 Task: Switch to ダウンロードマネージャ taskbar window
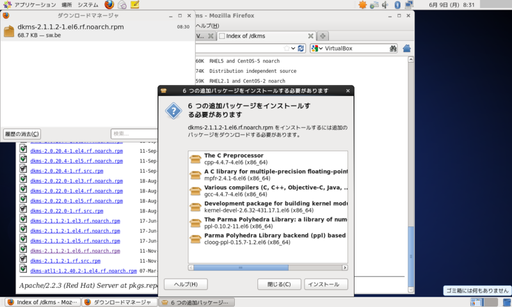pyautogui.click(x=119, y=302)
